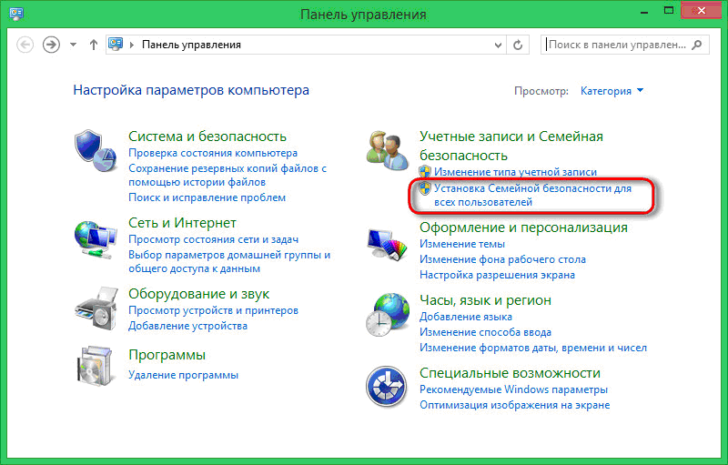This screenshot has height=465, width=728.
Task: Click Изменение форматов даты, времени и чисел
Action: [x=533, y=348]
